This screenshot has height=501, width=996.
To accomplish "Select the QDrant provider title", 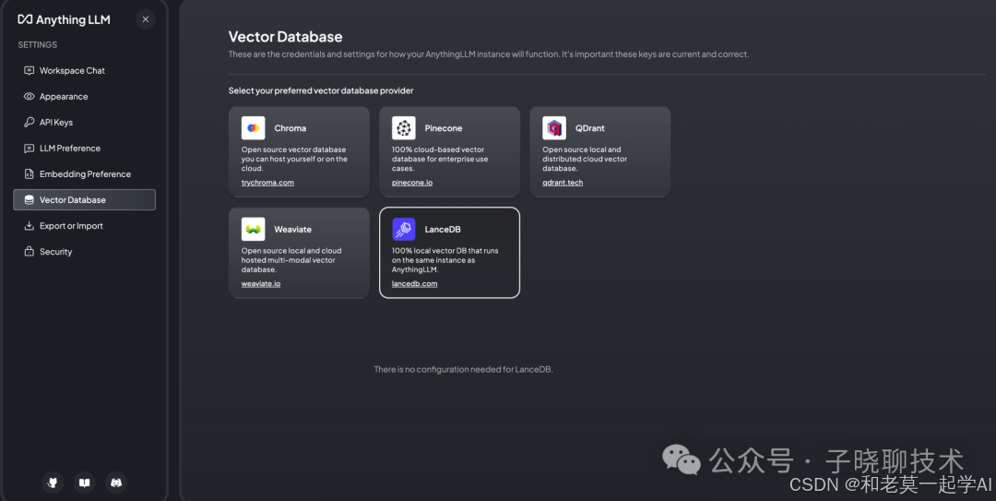I will (590, 128).
